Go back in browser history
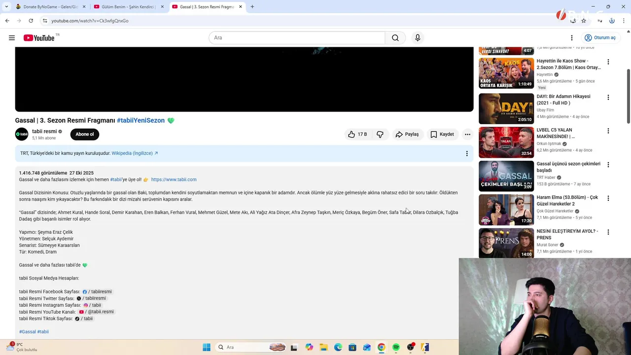Screen dimensions: 631x355 pos(7,21)
